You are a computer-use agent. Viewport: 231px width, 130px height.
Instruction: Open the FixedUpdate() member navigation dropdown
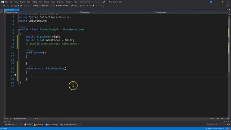pos(191,12)
